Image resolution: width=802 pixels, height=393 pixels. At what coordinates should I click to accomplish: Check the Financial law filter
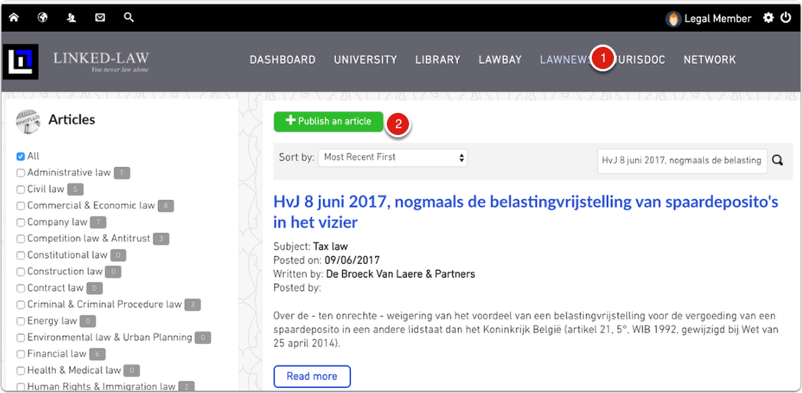[21, 355]
